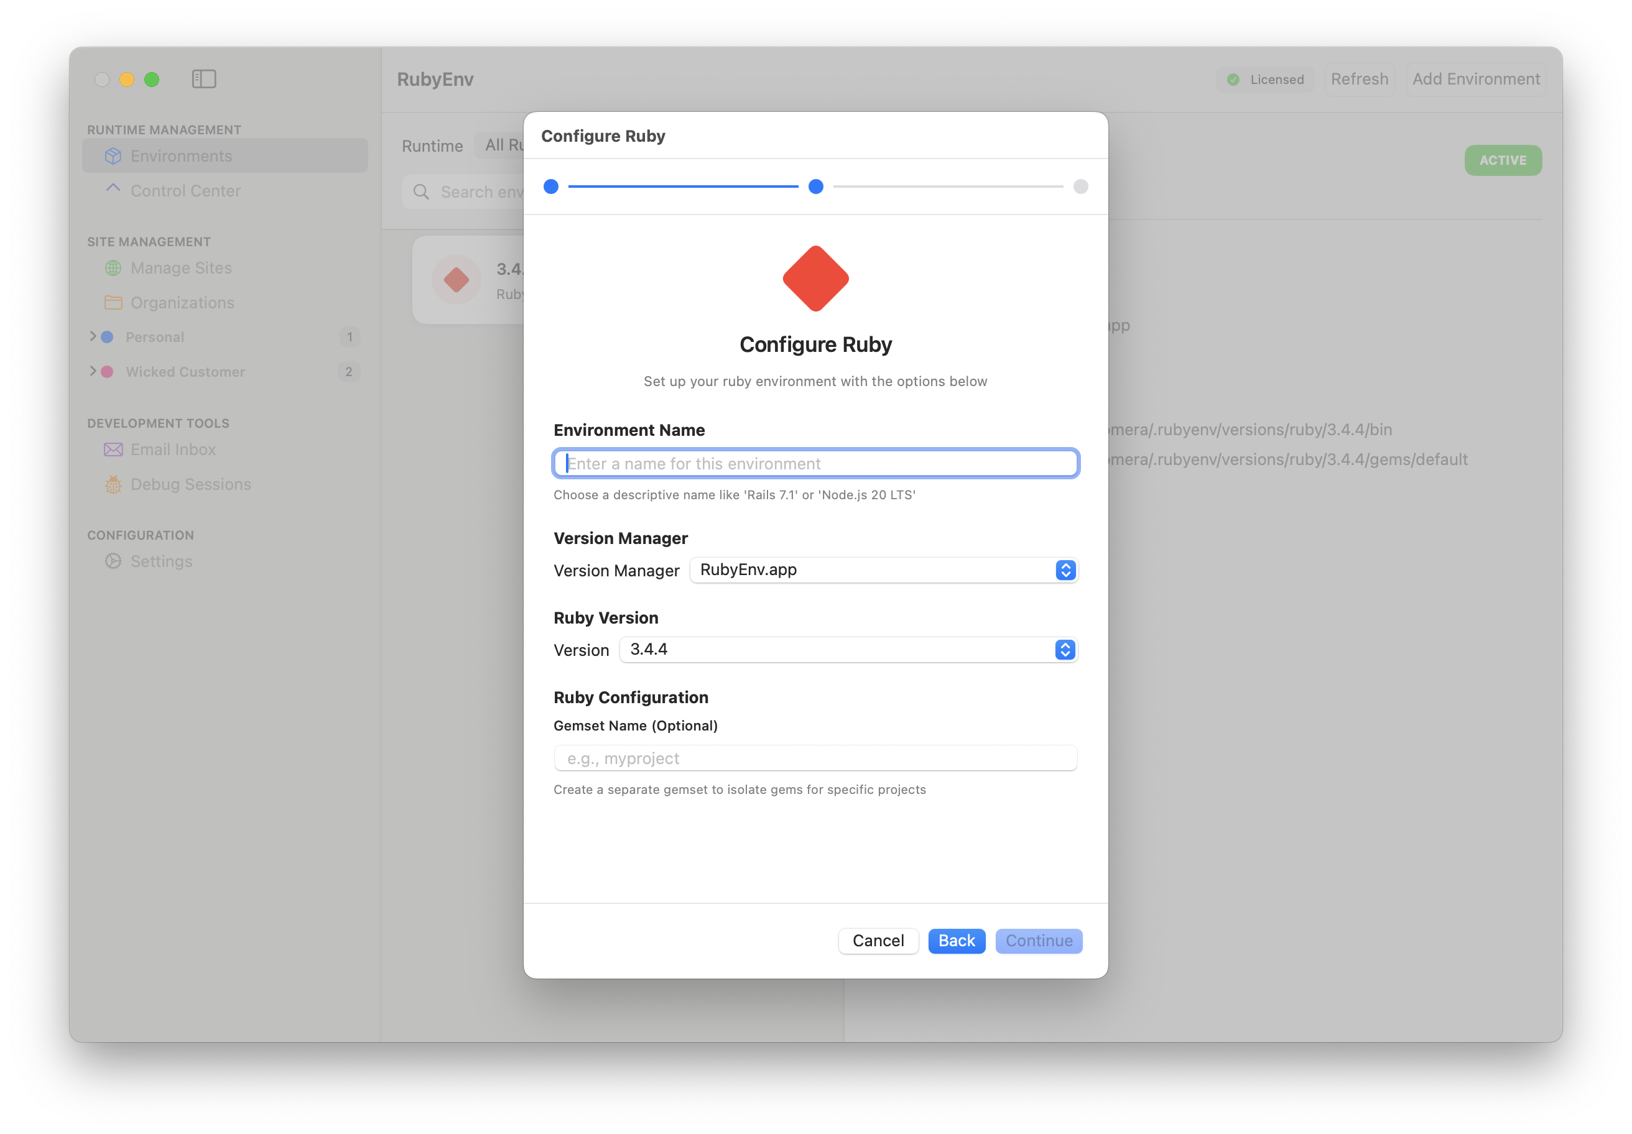
Task: Click the search magnifier icon
Action: tap(422, 192)
